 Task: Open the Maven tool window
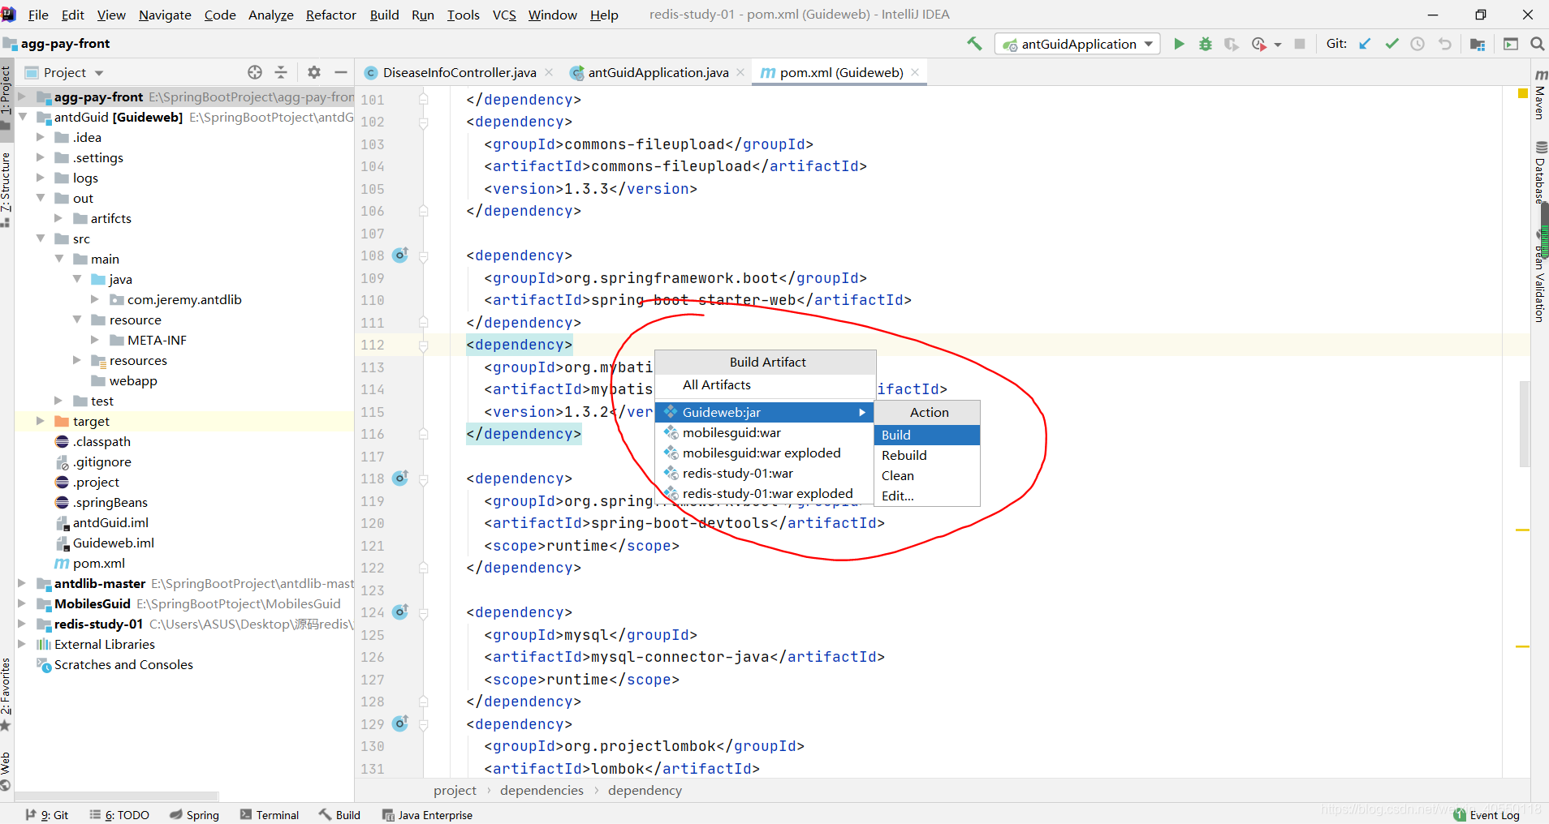(1540, 94)
